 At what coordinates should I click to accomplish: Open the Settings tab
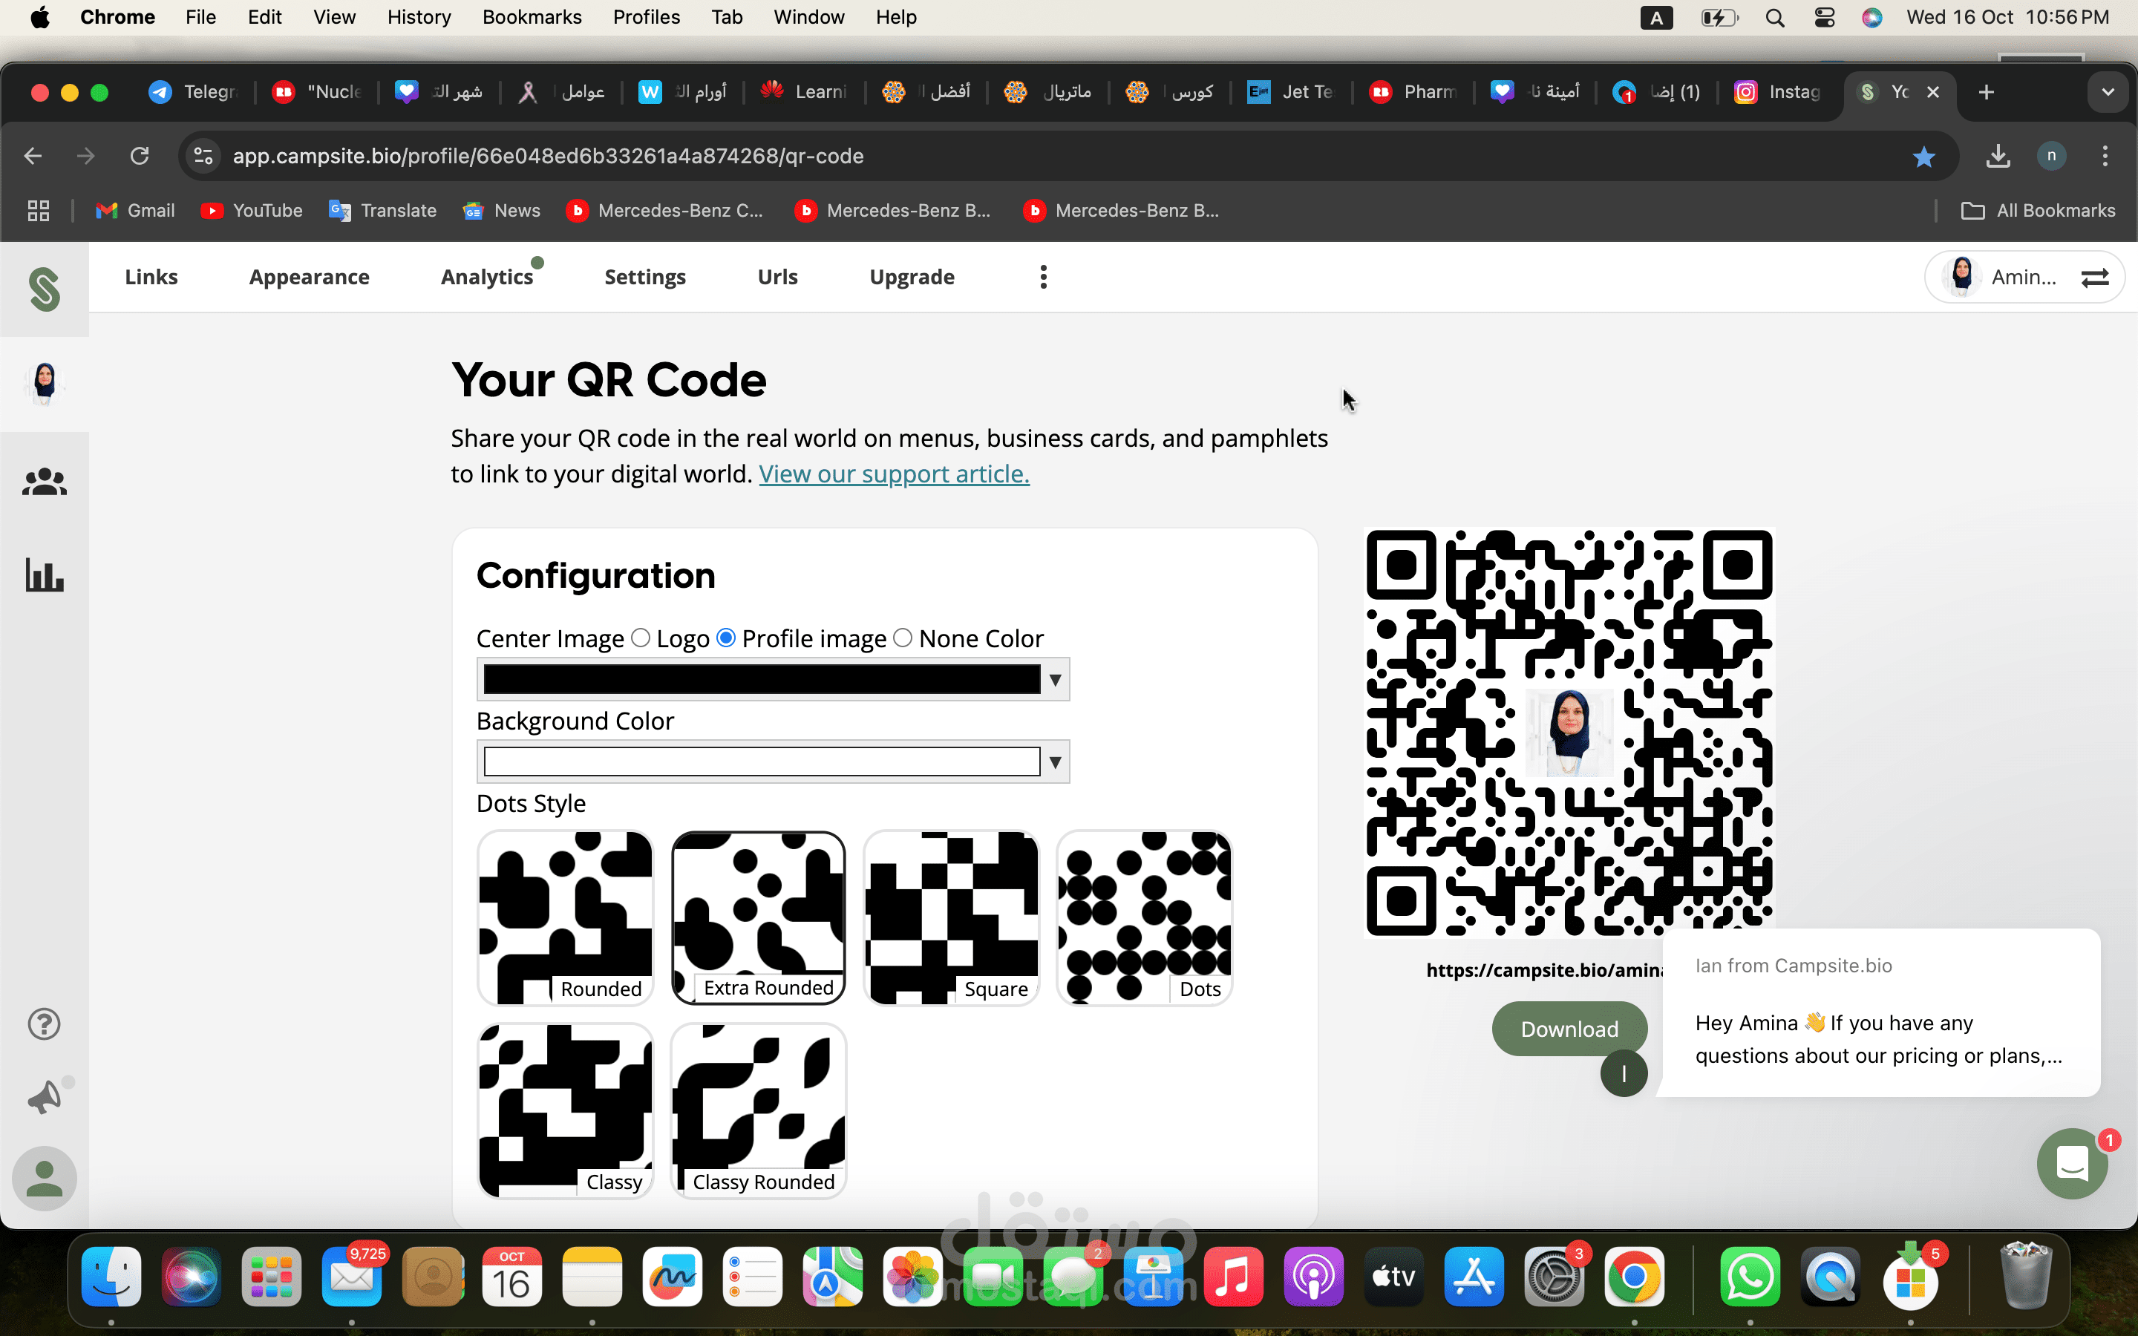(645, 278)
